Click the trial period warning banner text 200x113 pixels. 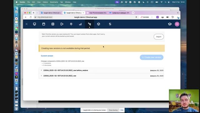tap(66, 48)
